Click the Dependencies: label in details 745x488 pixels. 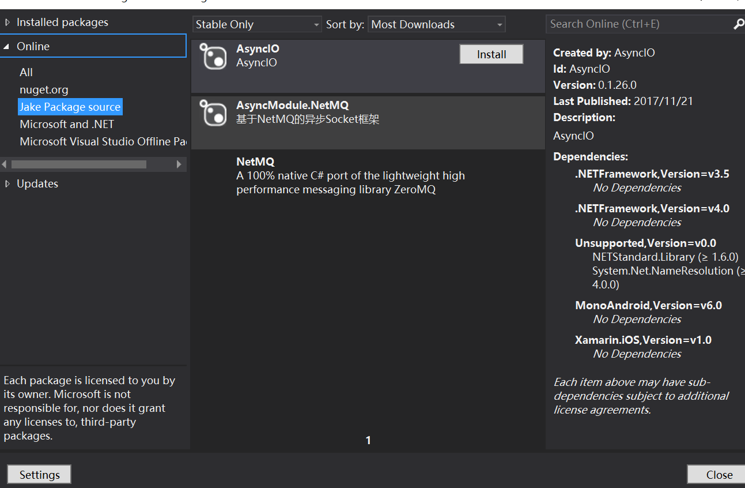(x=591, y=157)
